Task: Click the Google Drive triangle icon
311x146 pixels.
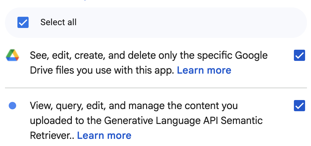Action: tap(12, 55)
